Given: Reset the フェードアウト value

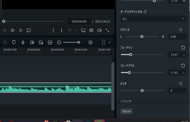Looking at the screenshot, I should coord(183,66).
